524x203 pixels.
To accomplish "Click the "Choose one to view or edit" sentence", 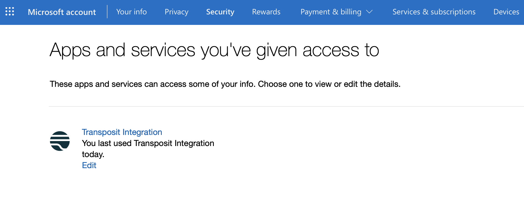I will tap(329, 84).
